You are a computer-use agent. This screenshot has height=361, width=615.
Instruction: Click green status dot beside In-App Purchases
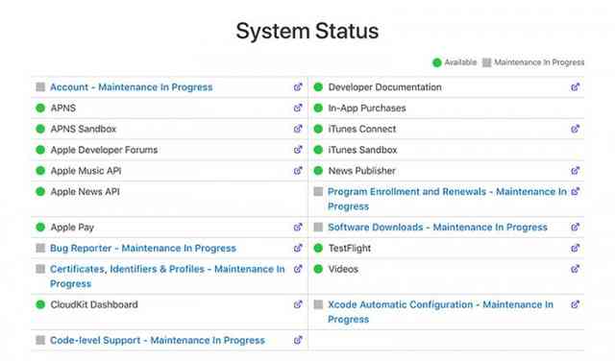point(318,108)
